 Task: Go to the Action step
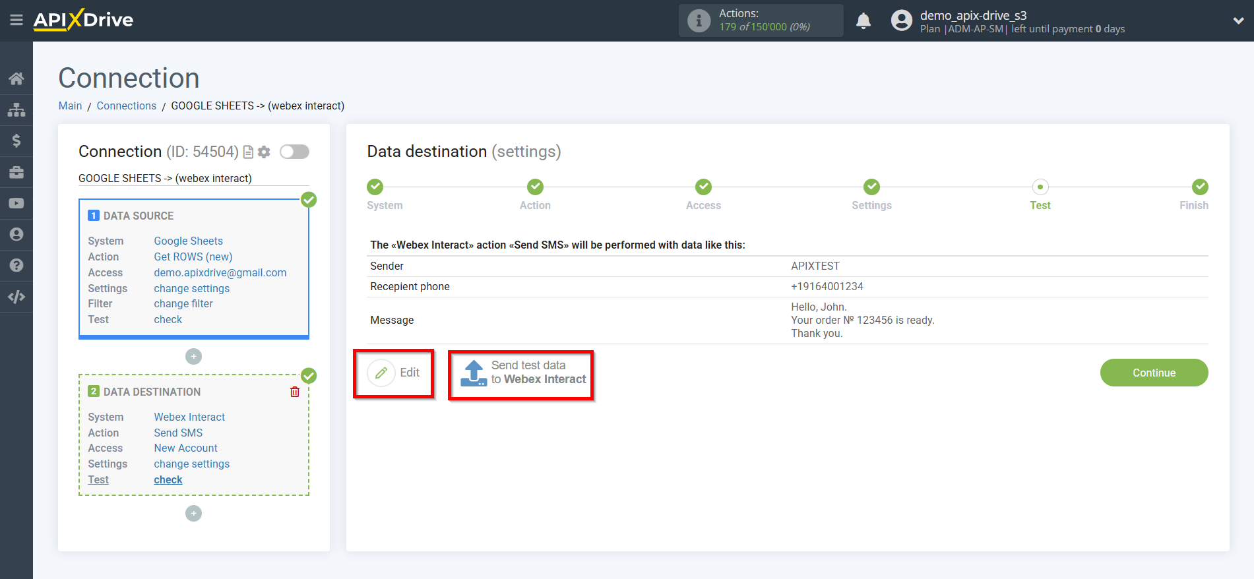click(535, 195)
